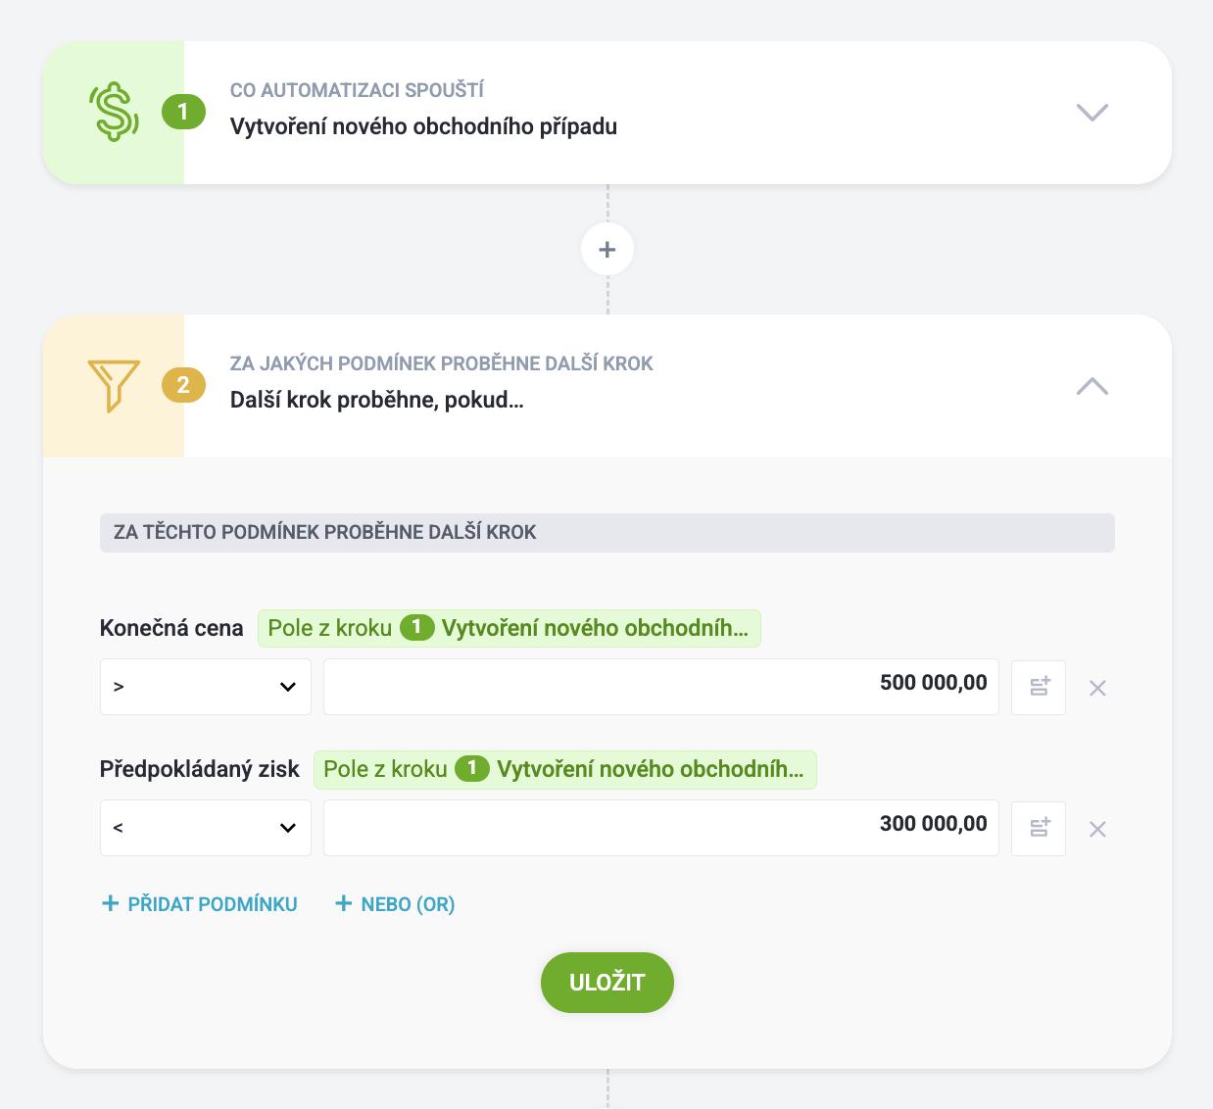The height and width of the screenshot is (1109, 1213).
Task: Click the Konečná cena field source tag
Action: [509, 628]
